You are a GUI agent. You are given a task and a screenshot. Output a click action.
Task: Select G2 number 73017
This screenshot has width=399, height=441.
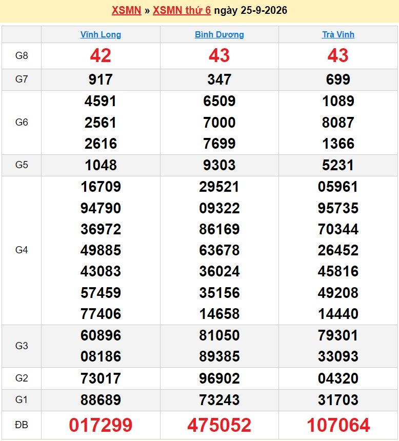click(101, 378)
